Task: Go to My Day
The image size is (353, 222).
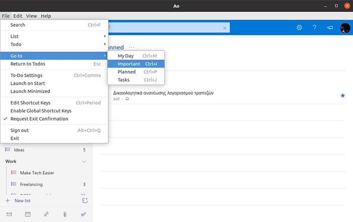Action: pyautogui.click(x=136, y=56)
